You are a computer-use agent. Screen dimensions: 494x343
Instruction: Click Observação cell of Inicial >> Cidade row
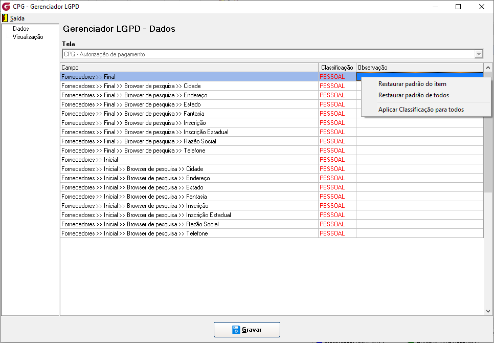point(420,168)
